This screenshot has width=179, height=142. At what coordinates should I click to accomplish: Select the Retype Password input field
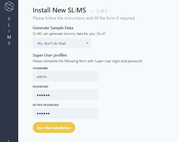[x=65, y=113]
